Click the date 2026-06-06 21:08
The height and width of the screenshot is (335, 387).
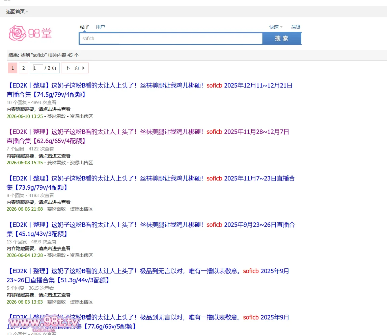(25, 209)
